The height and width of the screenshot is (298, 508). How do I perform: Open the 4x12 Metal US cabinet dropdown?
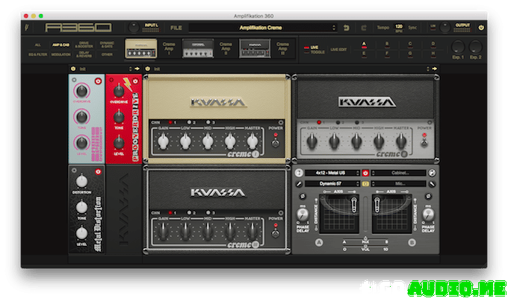click(x=333, y=173)
